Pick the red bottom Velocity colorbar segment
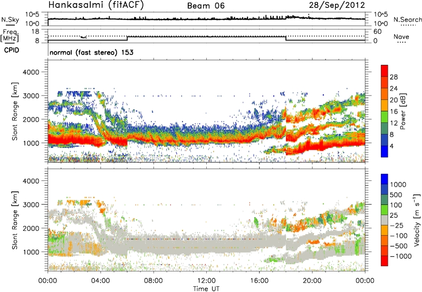Viewport: 422px width, 292px height. click(385, 261)
